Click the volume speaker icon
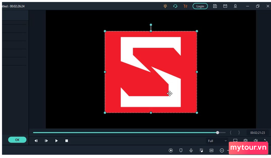 click(x=256, y=140)
